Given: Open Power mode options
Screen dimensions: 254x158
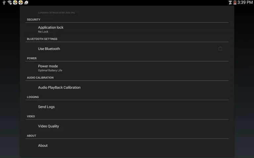Looking at the screenshot, I should [48, 66].
